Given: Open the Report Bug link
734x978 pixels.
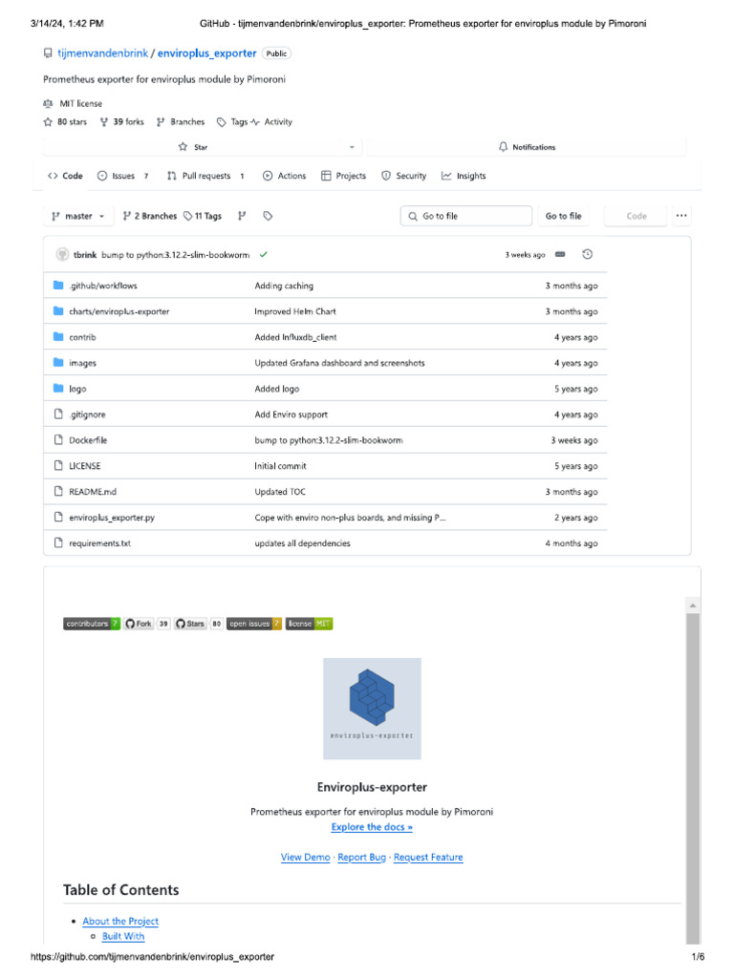Looking at the screenshot, I should pyautogui.click(x=362, y=857).
